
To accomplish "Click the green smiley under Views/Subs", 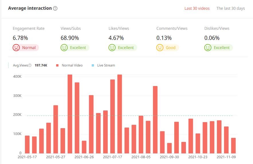I will coord(64,48).
